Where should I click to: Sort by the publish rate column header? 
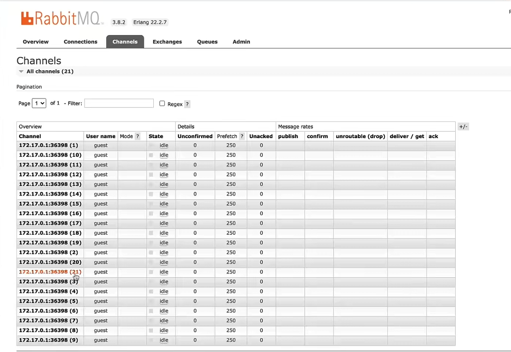288,136
